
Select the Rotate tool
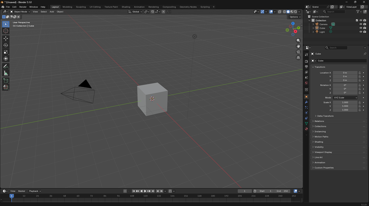click(x=6, y=45)
